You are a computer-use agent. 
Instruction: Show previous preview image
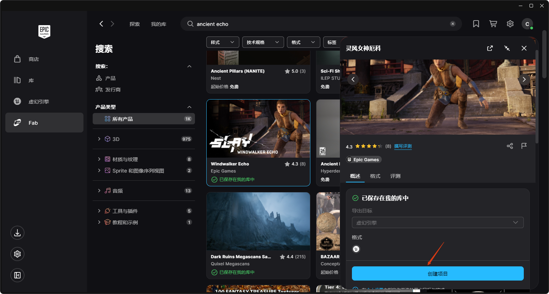(353, 79)
